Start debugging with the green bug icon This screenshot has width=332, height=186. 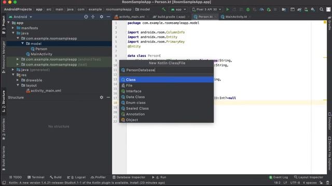(248, 9)
